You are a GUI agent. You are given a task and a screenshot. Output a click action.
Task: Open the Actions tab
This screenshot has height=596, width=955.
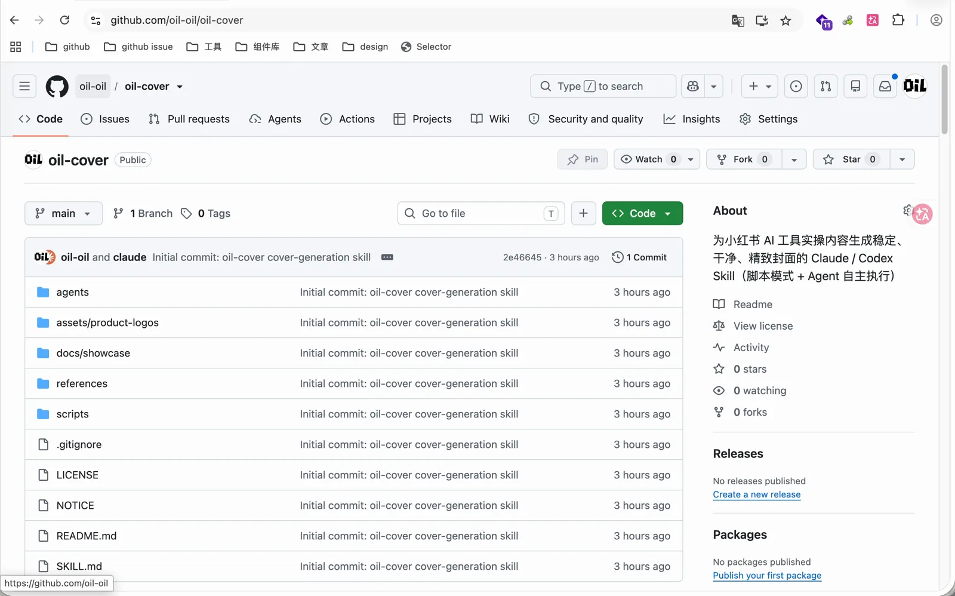(347, 119)
